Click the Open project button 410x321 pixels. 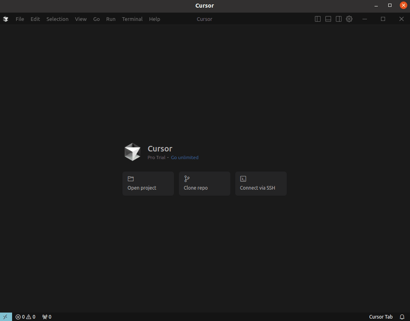pos(148,184)
